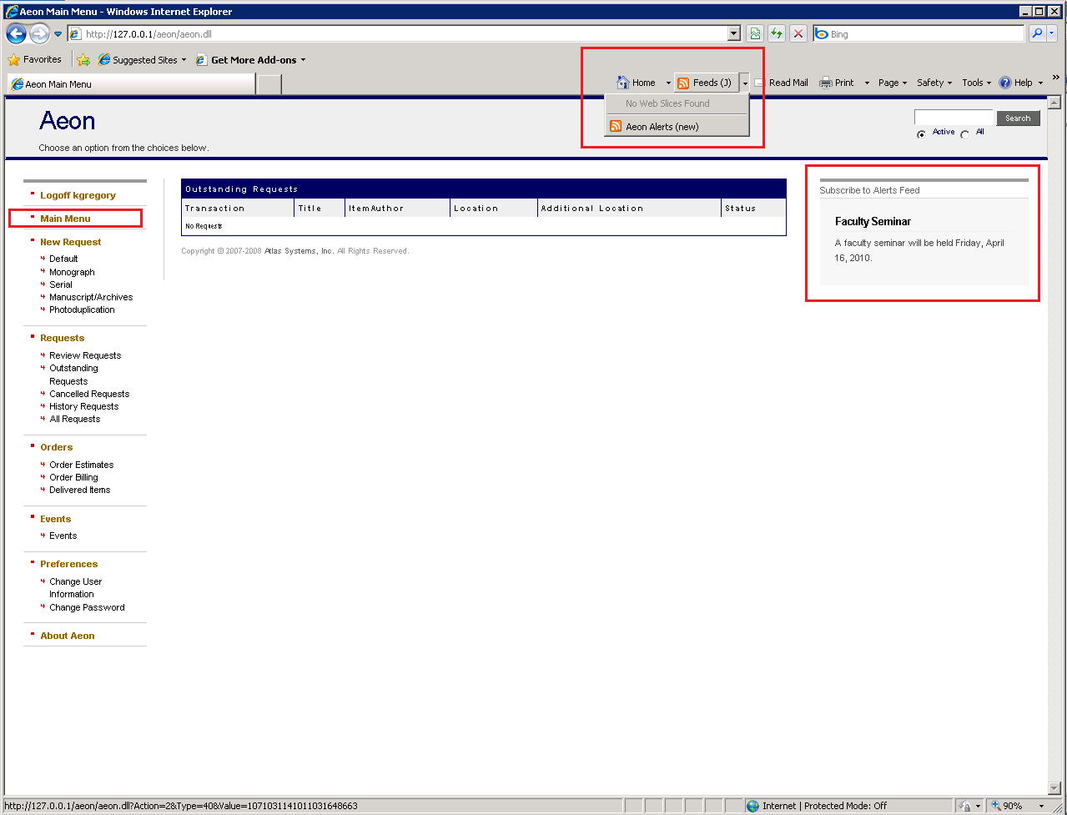Select the Aeon Main Menu tab
This screenshot has height=815, width=1067.
(x=131, y=83)
